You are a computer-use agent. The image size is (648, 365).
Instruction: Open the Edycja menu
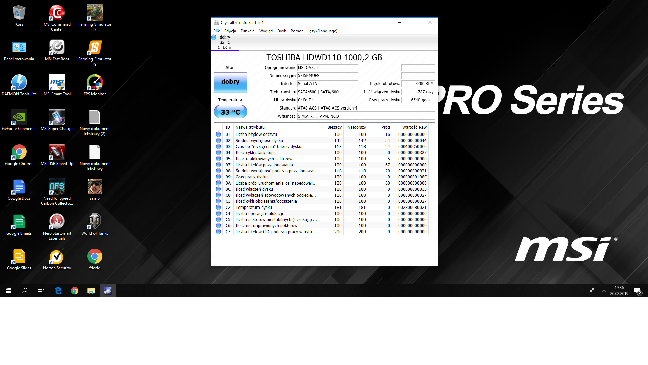pyautogui.click(x=230, y=31)
